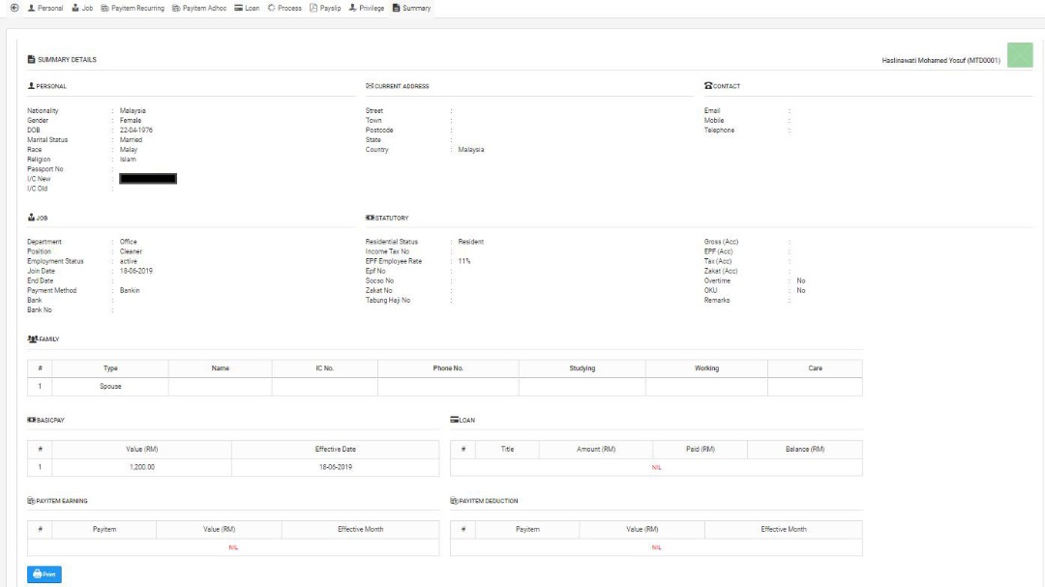This screenshot has width=1045, height=587.
Task: Click the green employee avatar thumbnail
Action: pos(1020,54)
